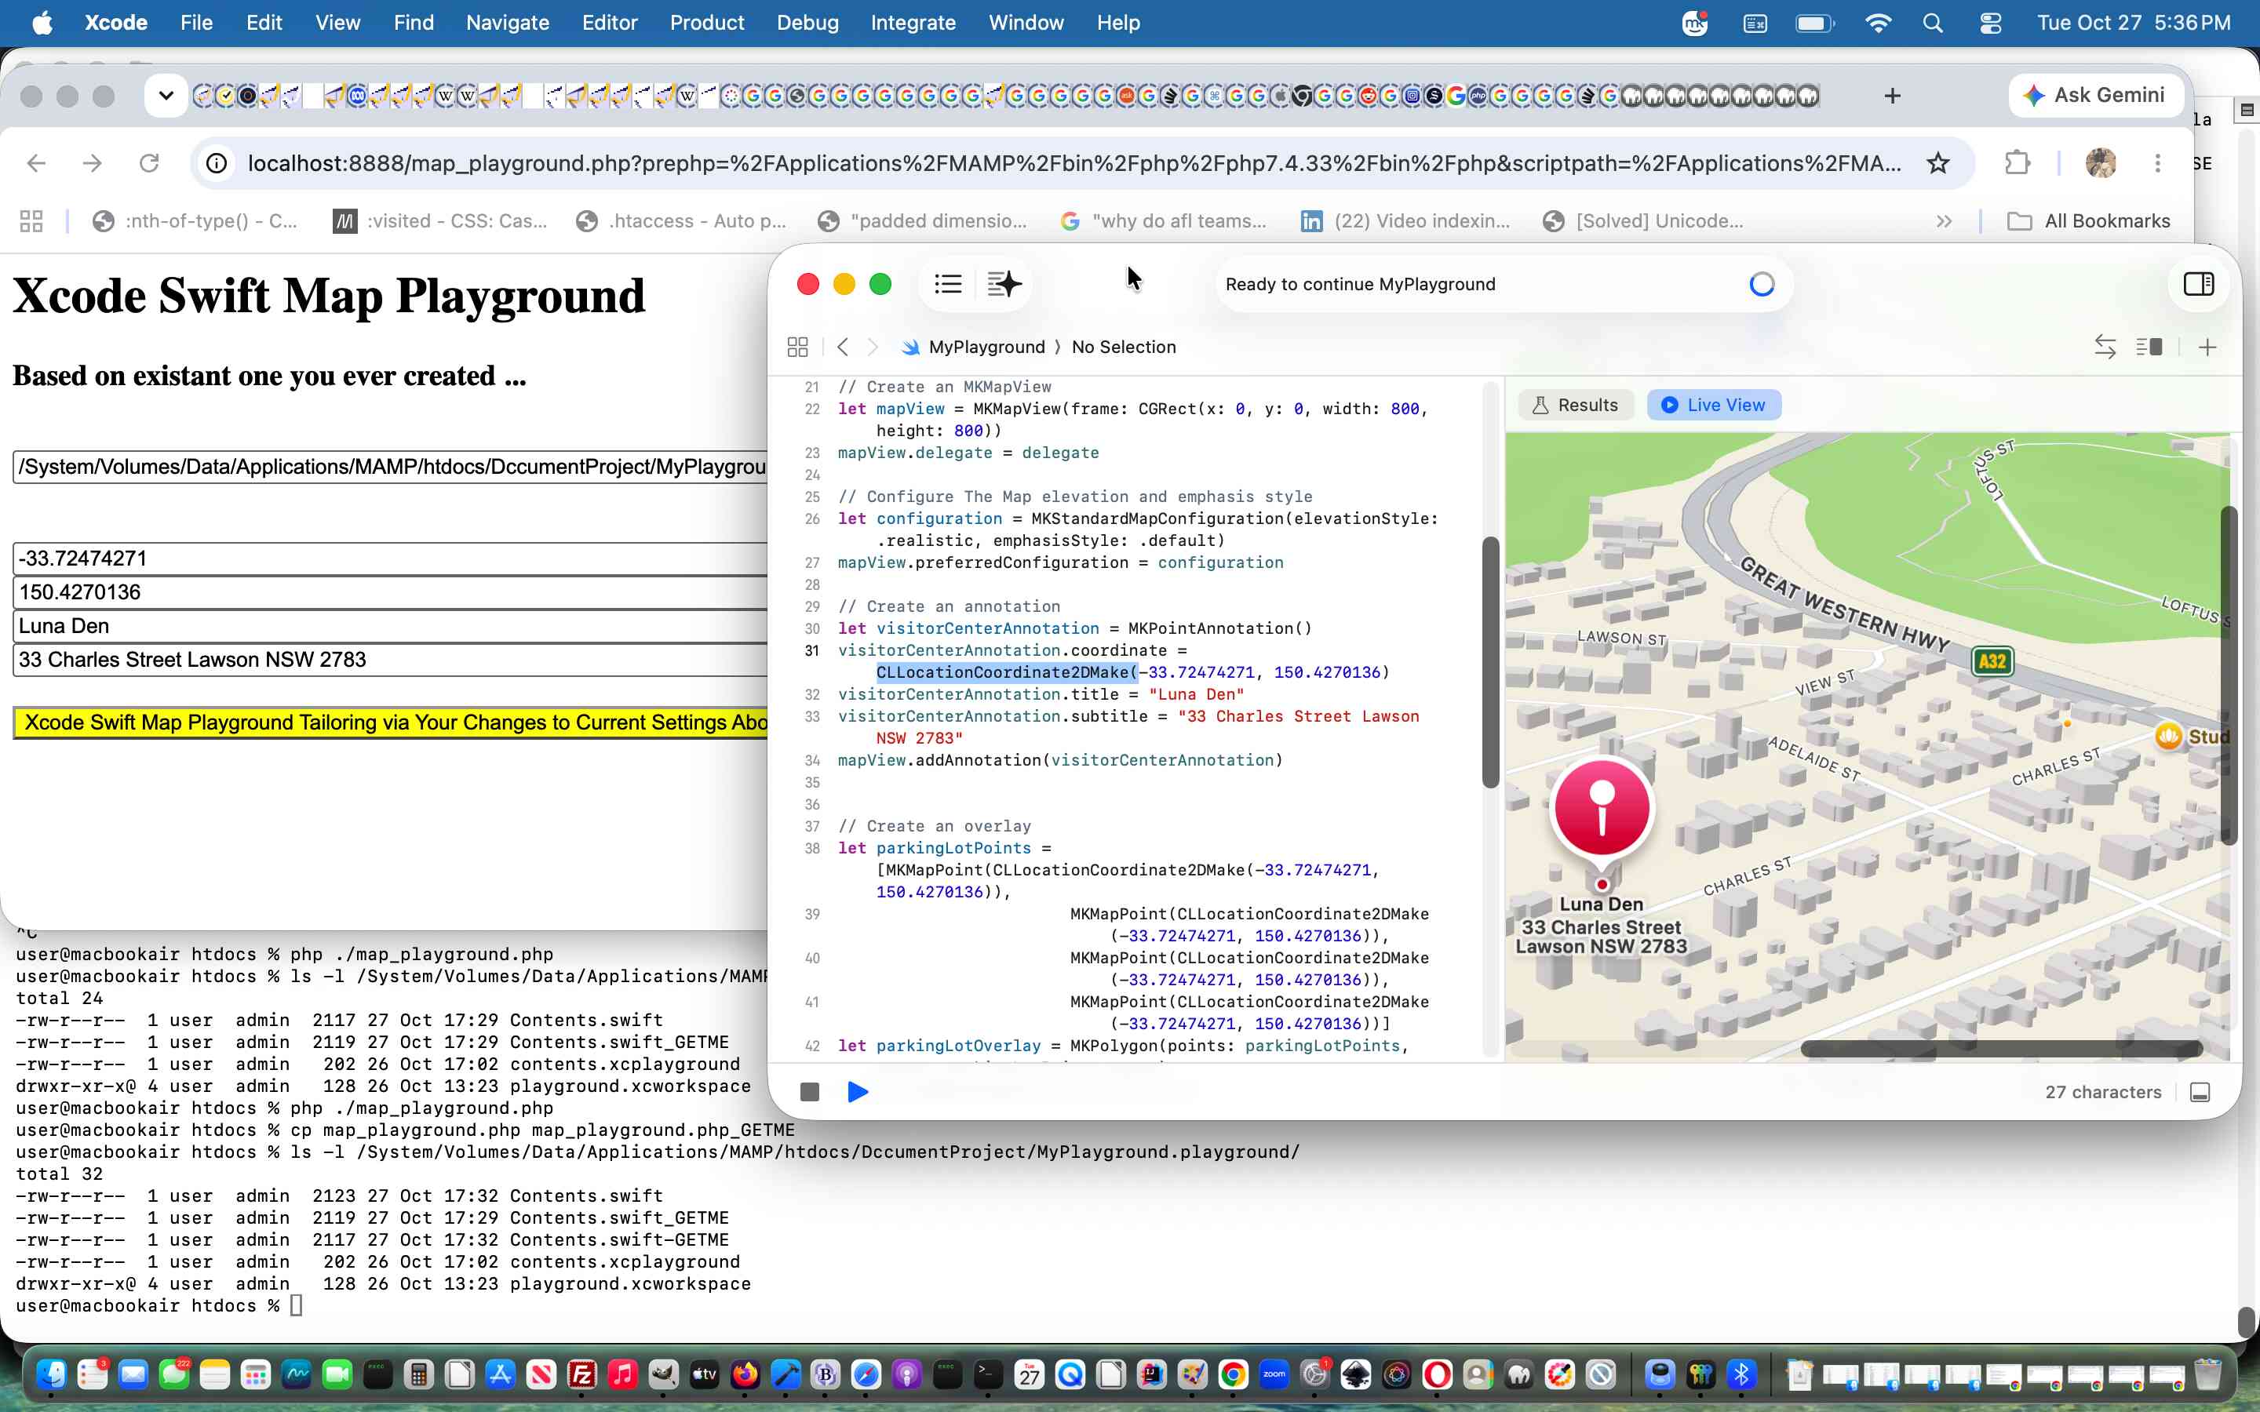Click the swap arrows icon above editor
The image size is (2260, 1412).
tap(2105, 348)
